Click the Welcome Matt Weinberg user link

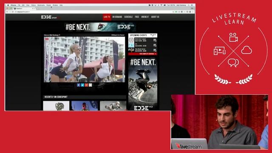pos(52,35)
